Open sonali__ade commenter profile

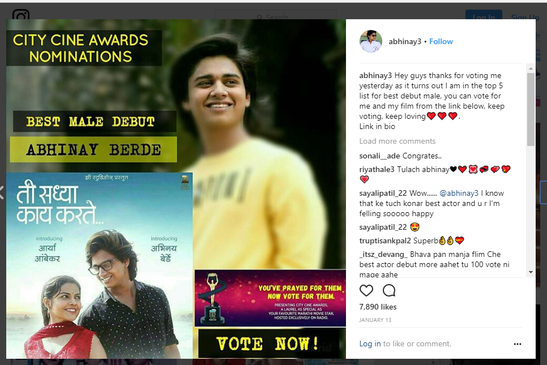point(379,156)
